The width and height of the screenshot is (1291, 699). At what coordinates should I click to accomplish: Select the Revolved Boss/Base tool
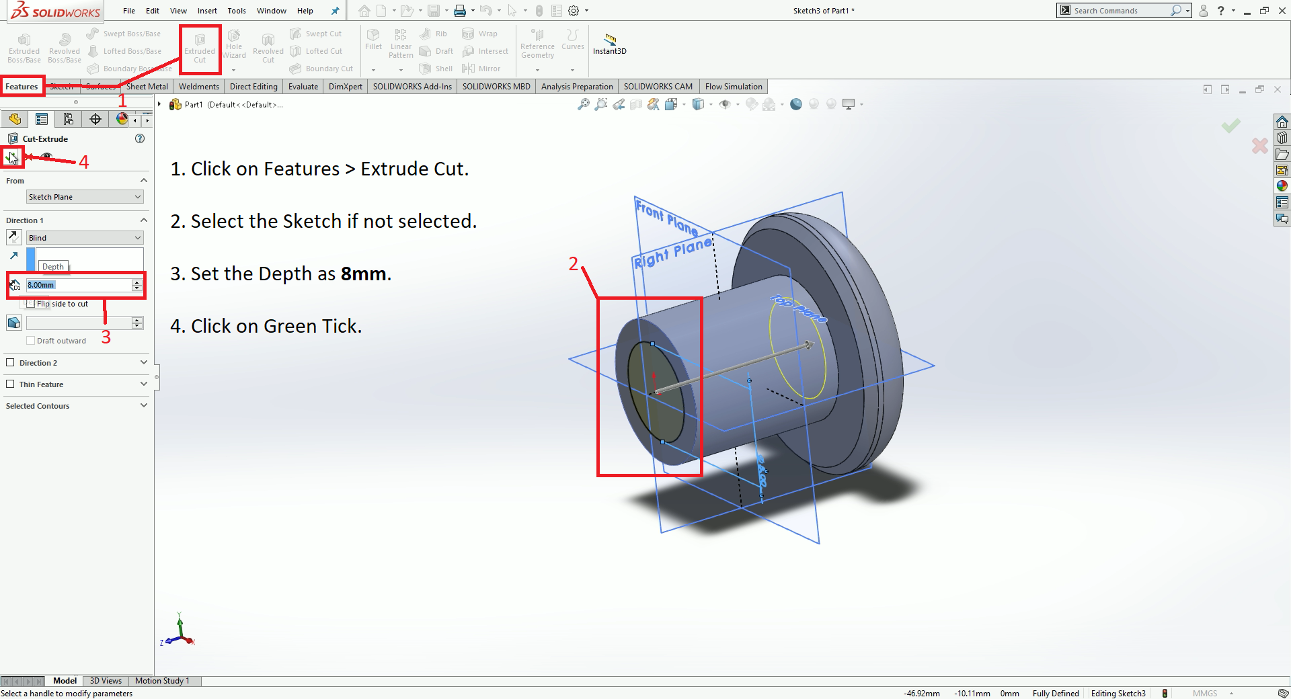pyautogui.click(x=65, y=49)
